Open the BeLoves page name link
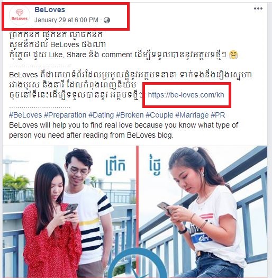 (x=50, y=10)
